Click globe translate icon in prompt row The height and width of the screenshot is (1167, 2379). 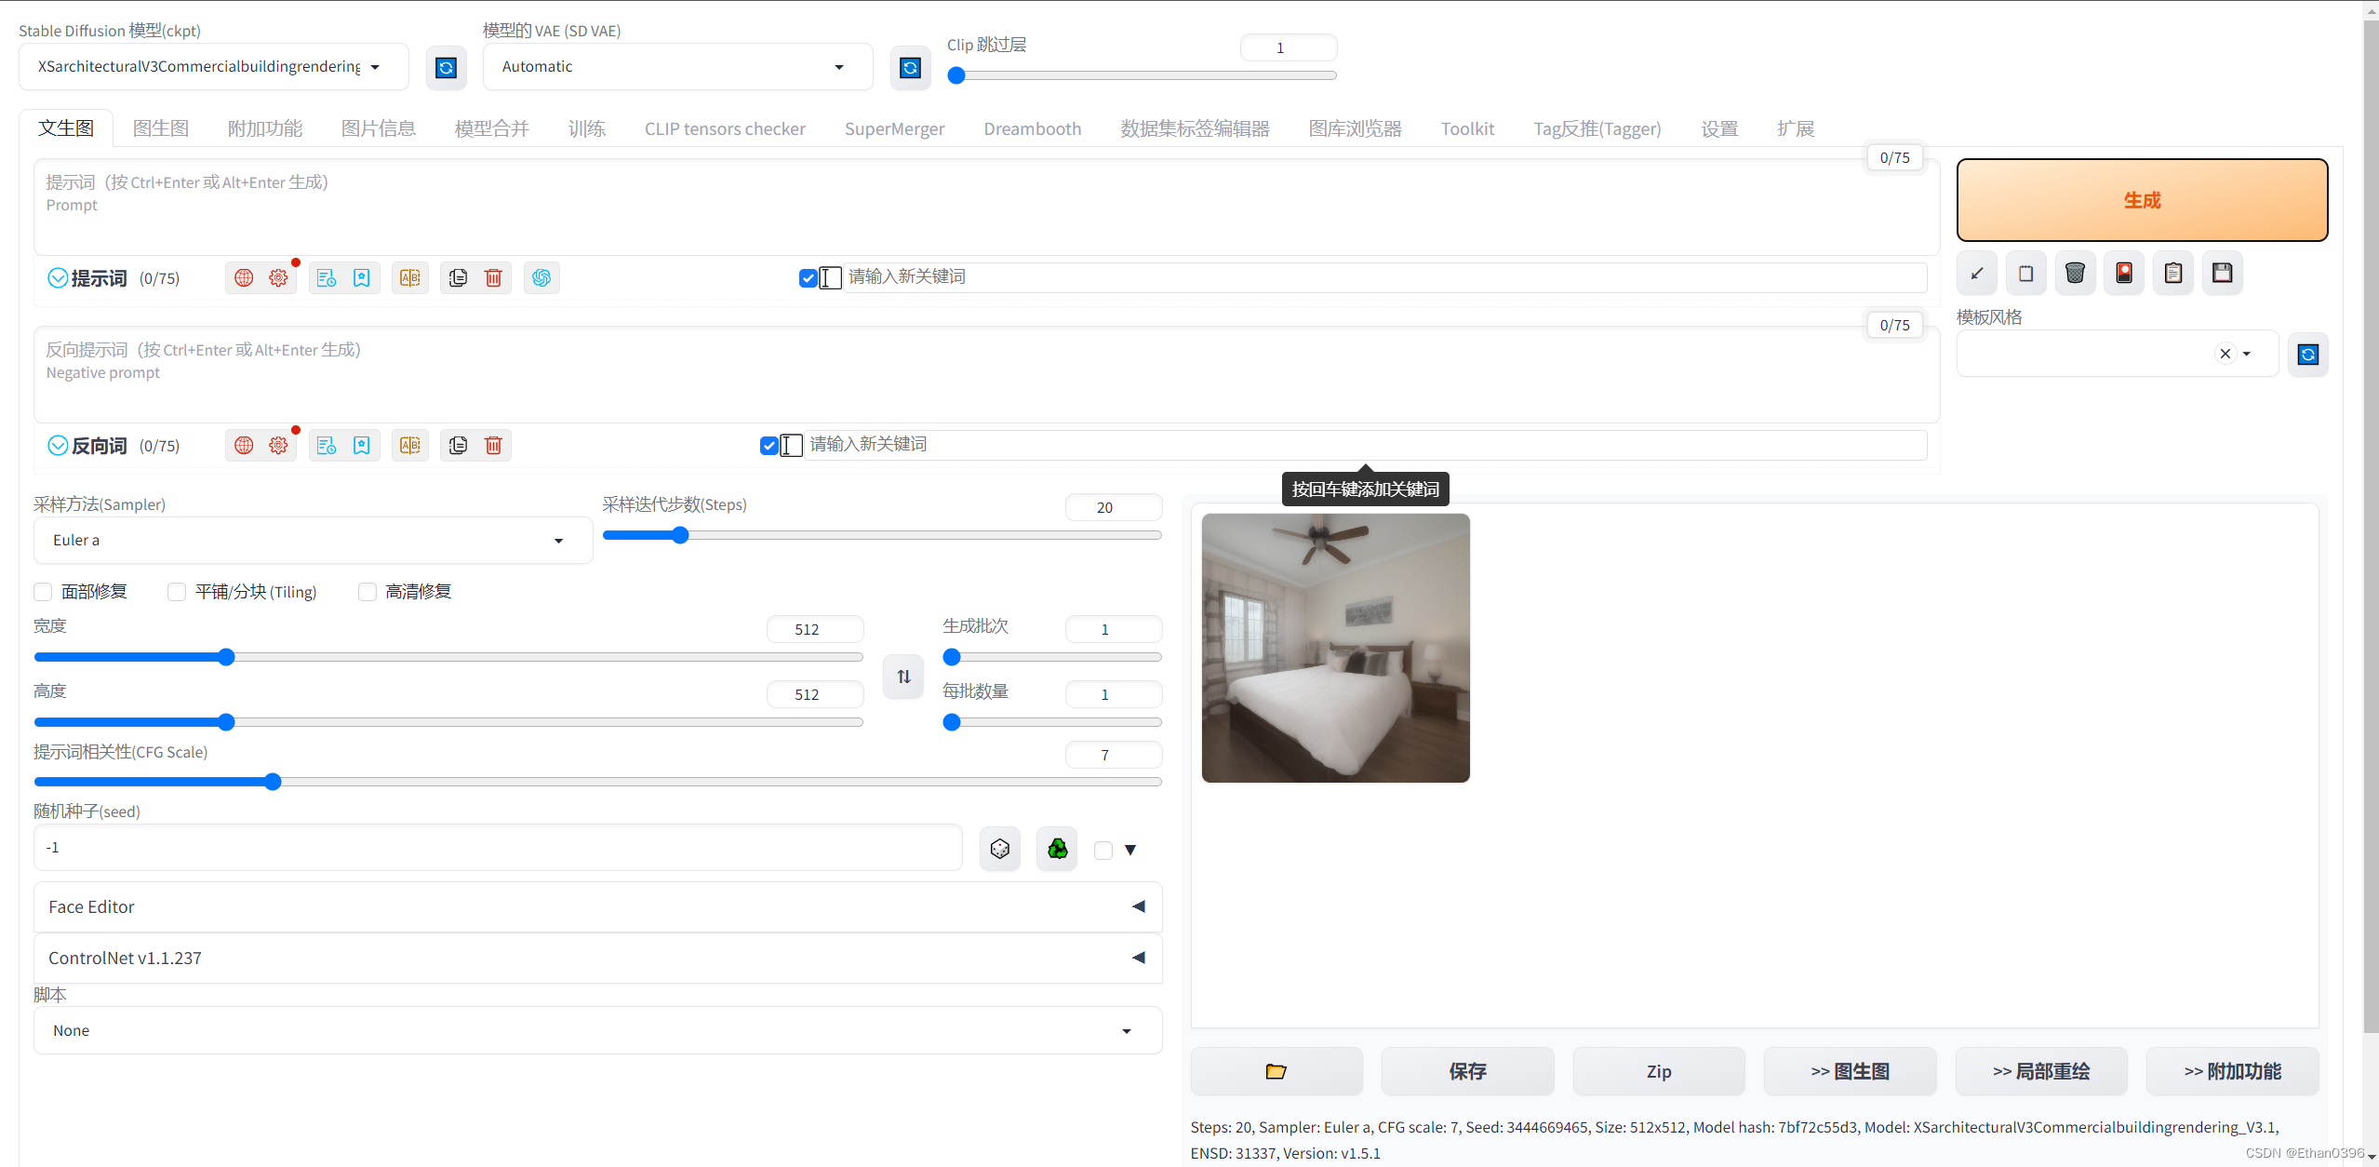point(244,277)
